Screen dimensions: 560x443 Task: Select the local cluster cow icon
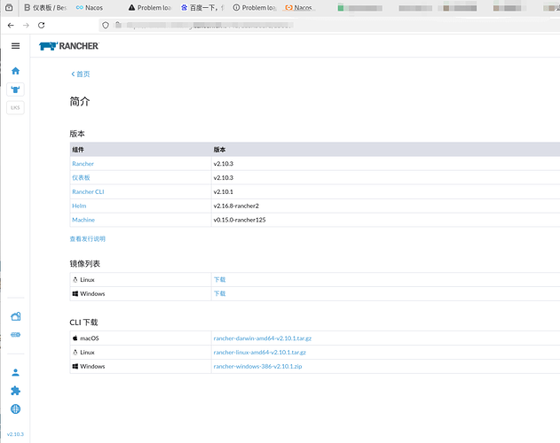click(x=15, y=89)
